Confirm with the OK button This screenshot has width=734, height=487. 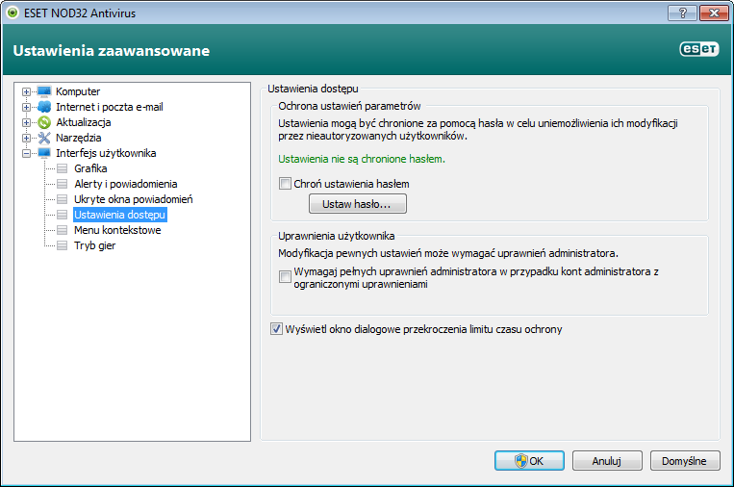click(x=529, y=461)
